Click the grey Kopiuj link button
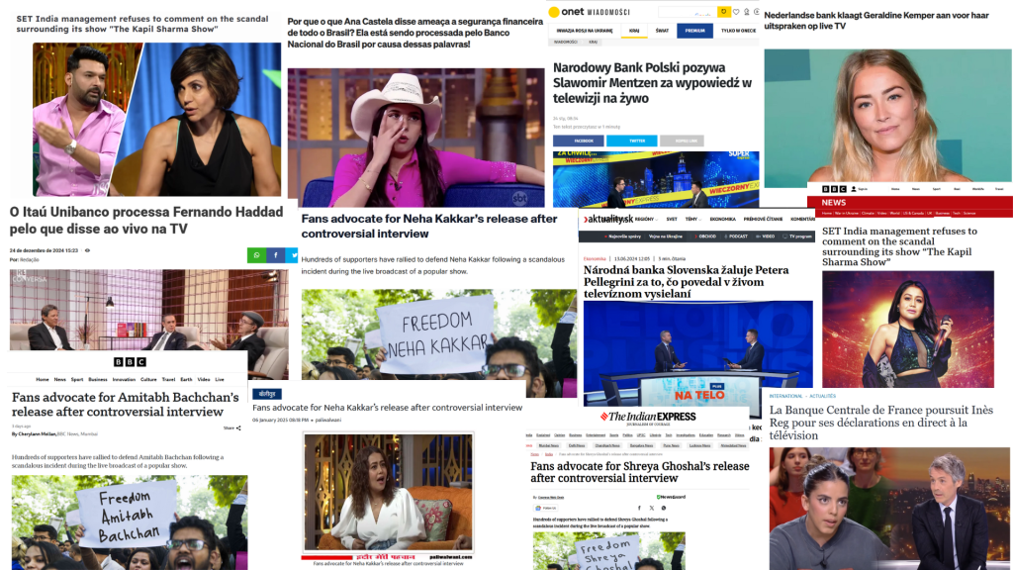Screen dimensions: 1013x570 [x=682, y=141]
